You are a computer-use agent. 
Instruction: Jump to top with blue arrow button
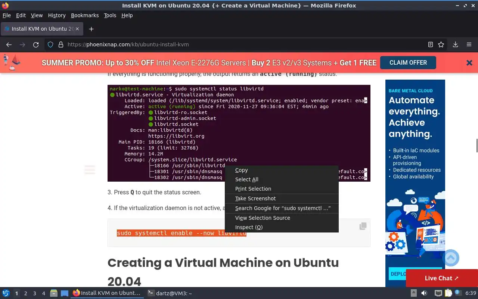(x=451, y=258)
